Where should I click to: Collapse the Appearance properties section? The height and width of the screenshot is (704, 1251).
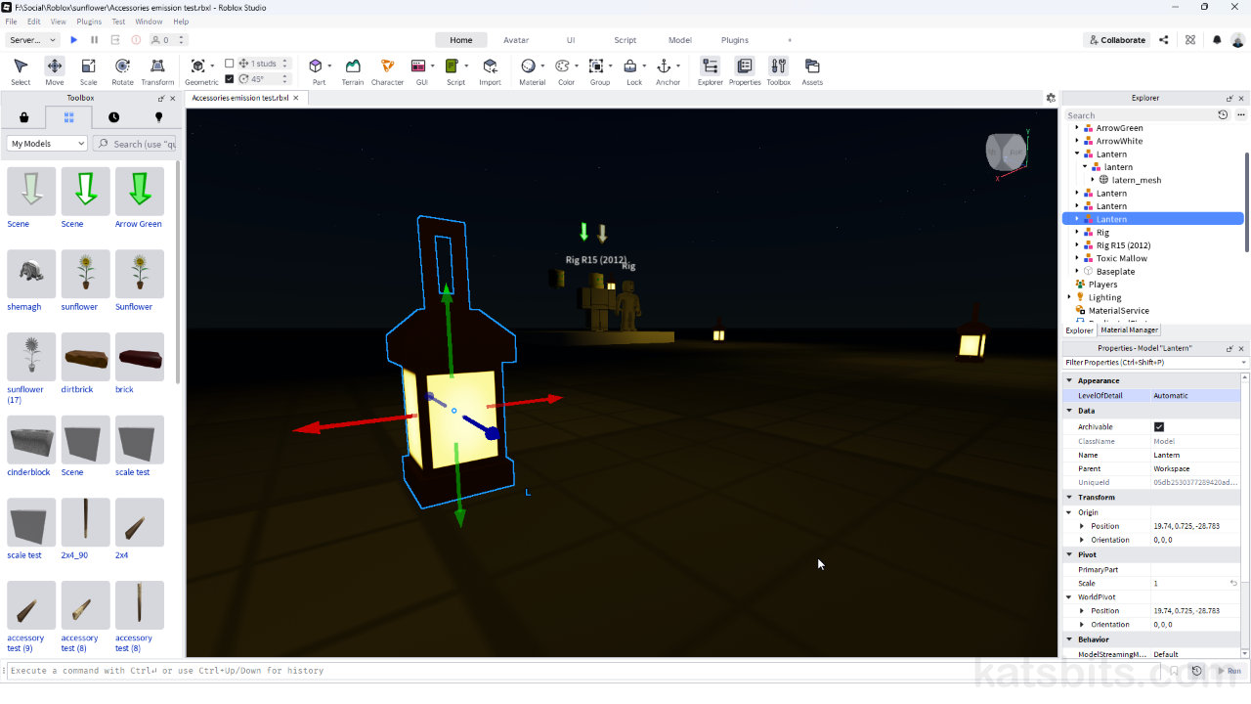pyautogui.click(x=1069, y=380)
